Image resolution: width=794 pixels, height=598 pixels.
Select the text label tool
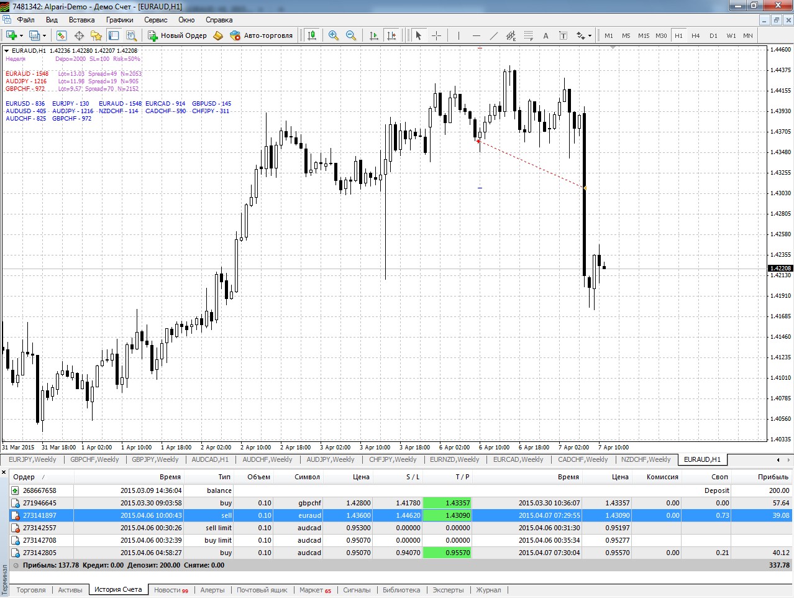[563, 35]
